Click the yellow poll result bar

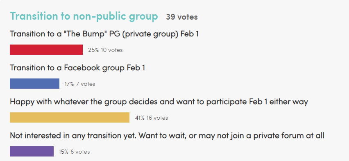(x=70, y=117)
